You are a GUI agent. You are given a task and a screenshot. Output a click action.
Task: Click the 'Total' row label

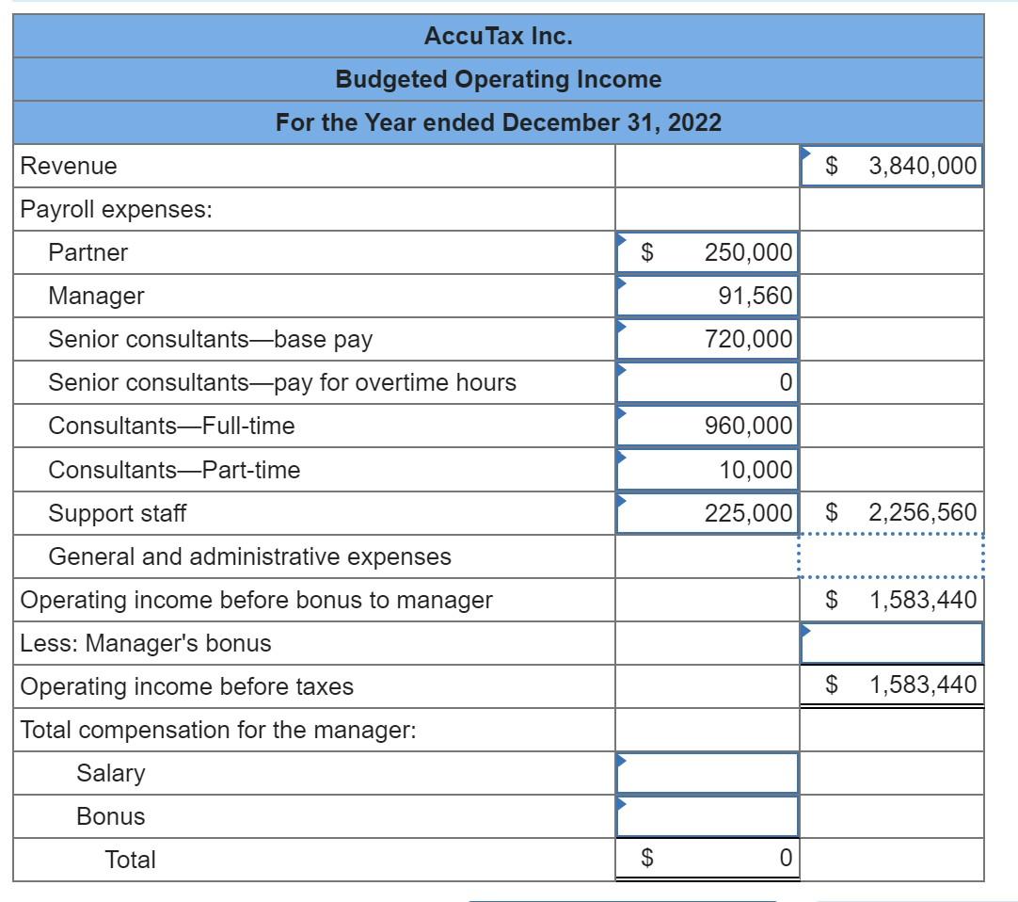(131, 860)
